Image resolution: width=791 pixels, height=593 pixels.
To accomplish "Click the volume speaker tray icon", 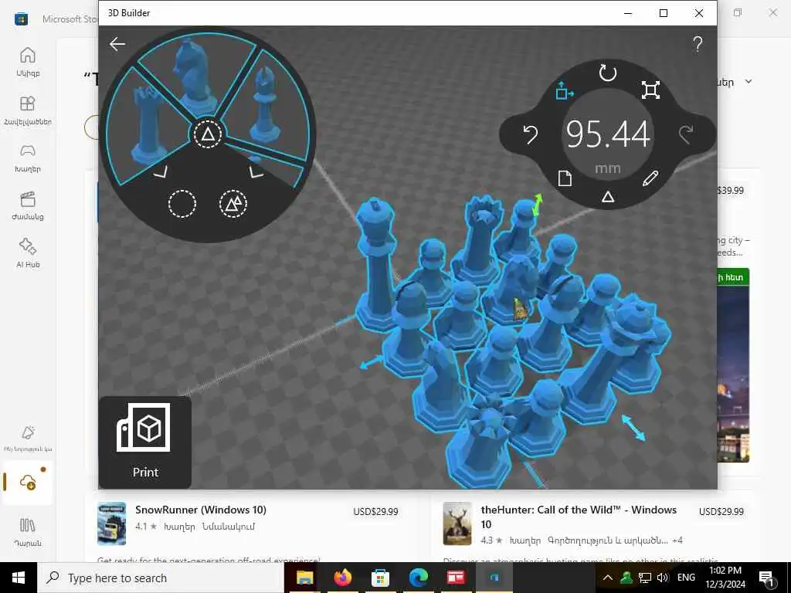I will click(x=662, y=578).
